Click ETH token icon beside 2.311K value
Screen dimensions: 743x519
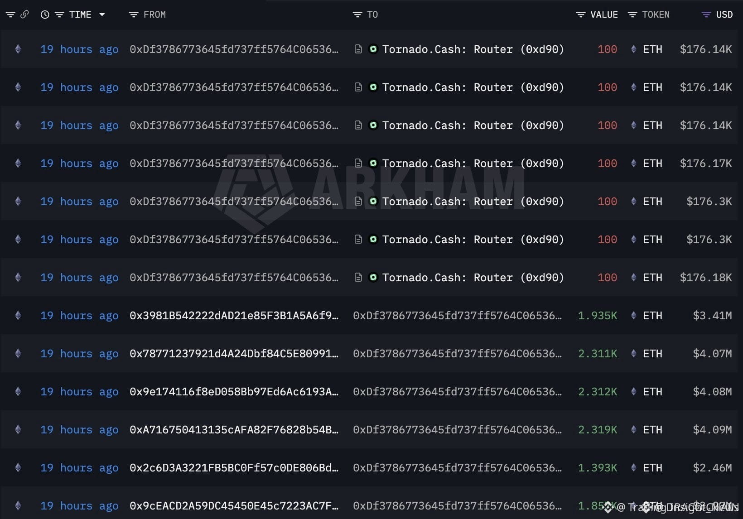coord(634,353)
